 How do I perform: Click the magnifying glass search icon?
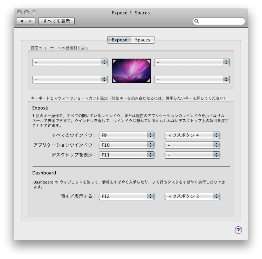(x=196, y=21)
